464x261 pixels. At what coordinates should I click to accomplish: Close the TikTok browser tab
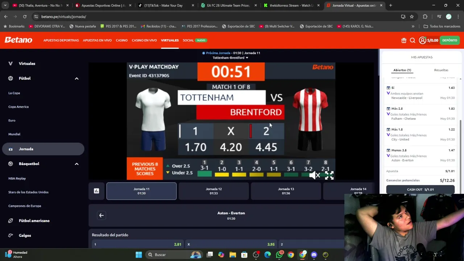tap(193, 5)
